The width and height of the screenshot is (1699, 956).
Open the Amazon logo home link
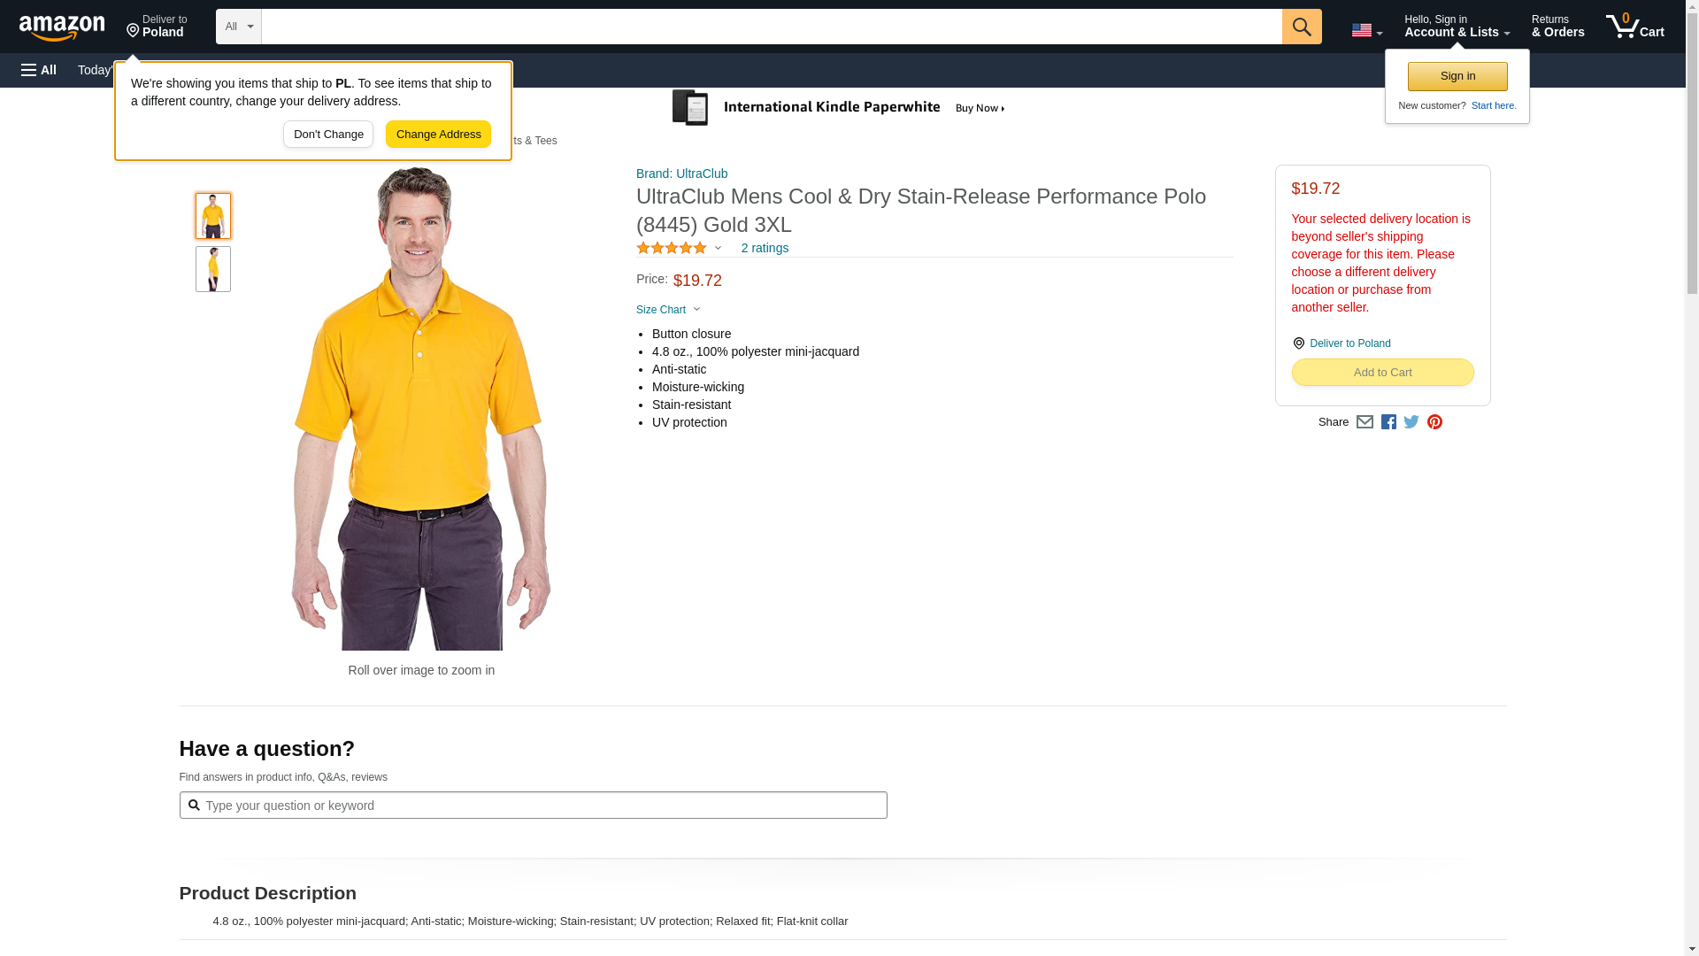[62, 27]
